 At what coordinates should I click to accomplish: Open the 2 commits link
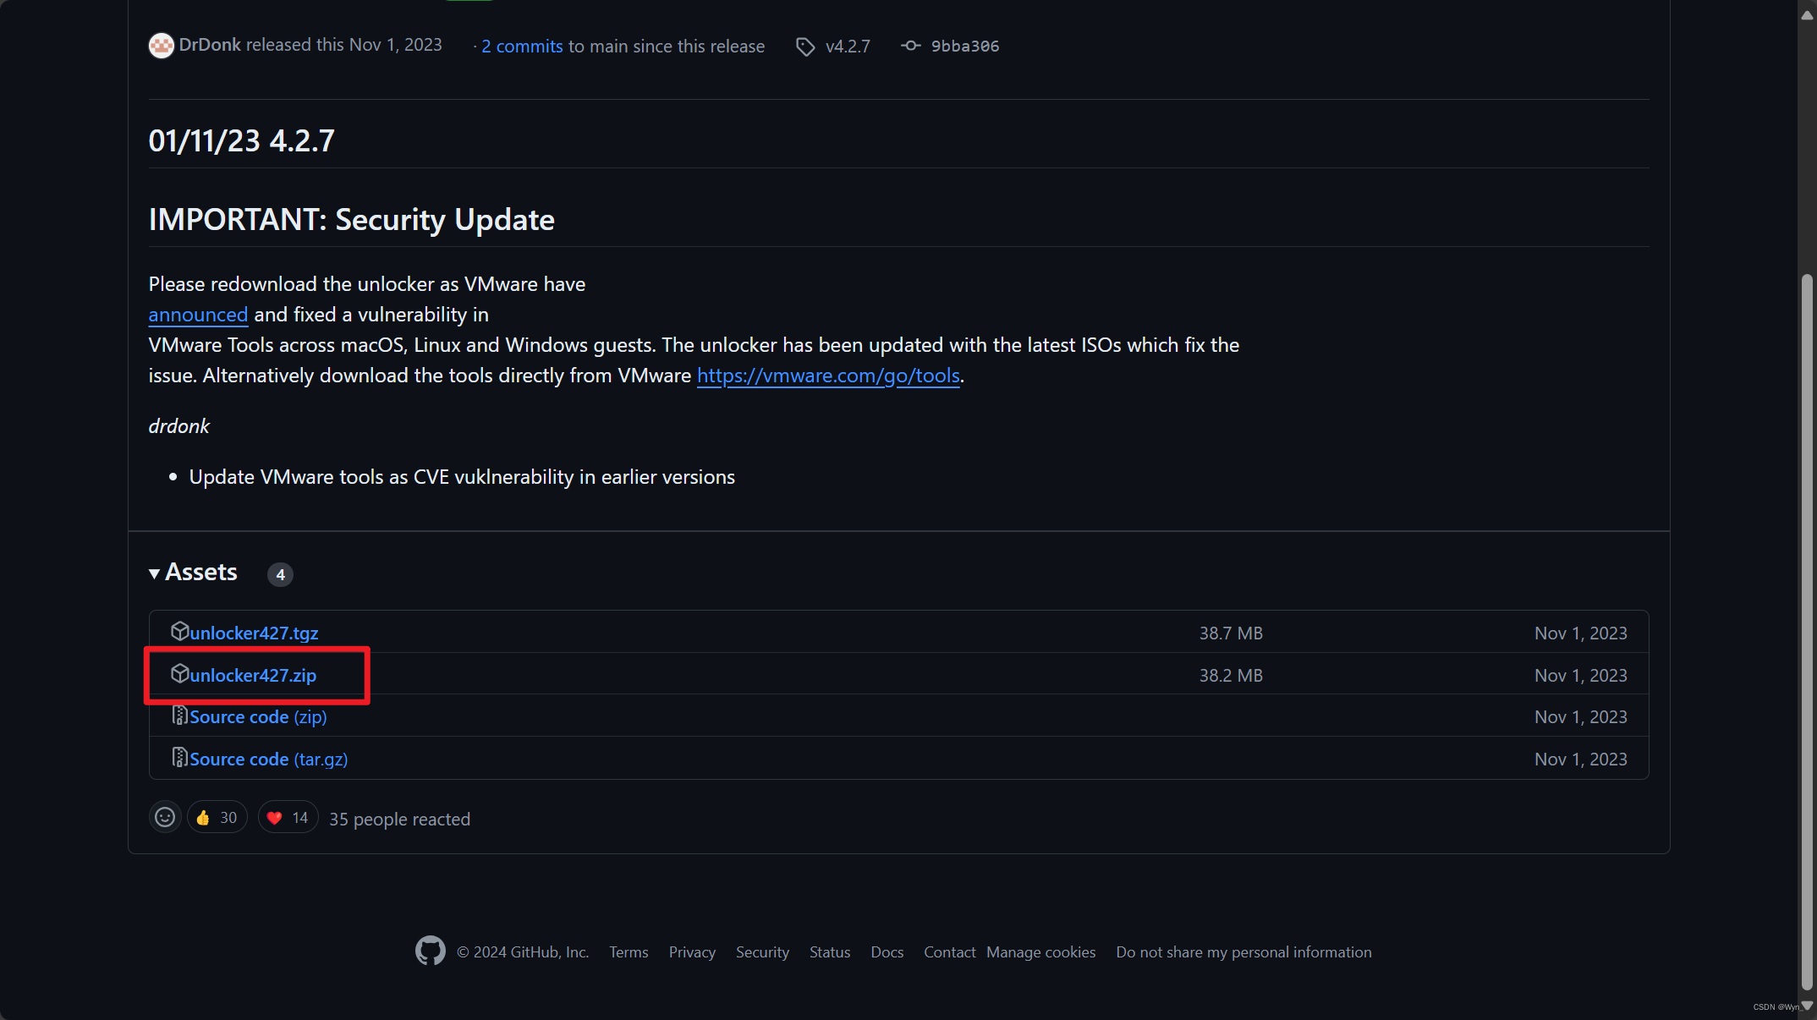tap(521, 47)
